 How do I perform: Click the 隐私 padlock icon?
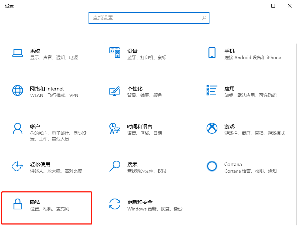point(18,205)
